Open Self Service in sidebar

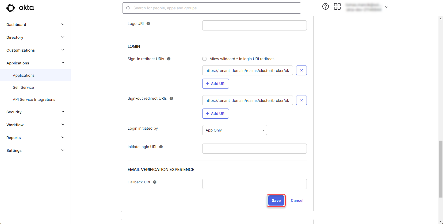click(23, 87)
